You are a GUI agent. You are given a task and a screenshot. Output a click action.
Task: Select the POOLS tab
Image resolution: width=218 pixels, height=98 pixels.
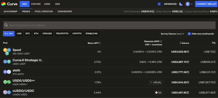click(x=26, y=12)
